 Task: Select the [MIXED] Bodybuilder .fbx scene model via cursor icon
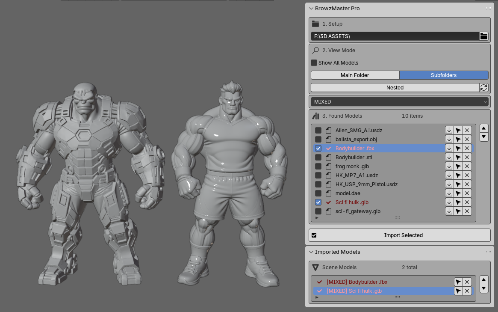458,282
